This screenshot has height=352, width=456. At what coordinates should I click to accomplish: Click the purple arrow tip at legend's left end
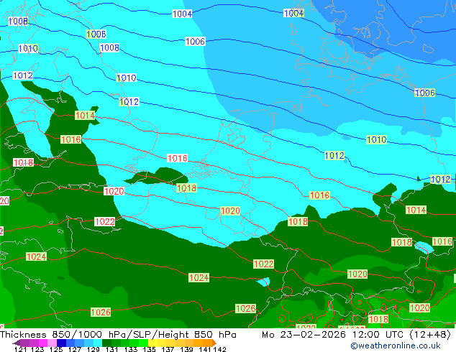16,343
